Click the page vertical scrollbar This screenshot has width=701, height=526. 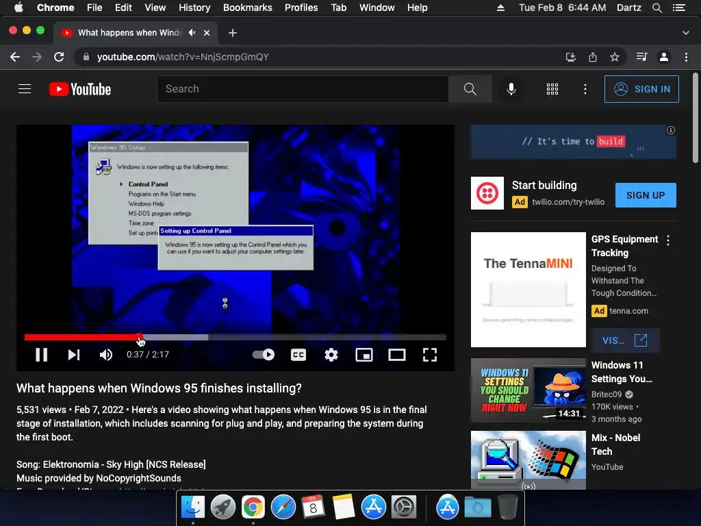[696, 118]
